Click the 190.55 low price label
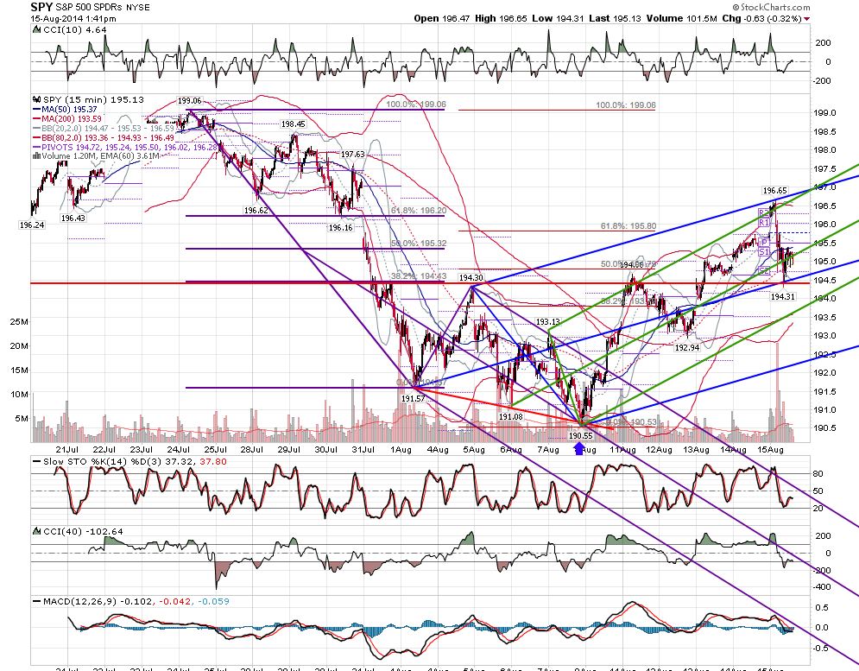Screen dimensions: 859x671 [x=581, y=436]
